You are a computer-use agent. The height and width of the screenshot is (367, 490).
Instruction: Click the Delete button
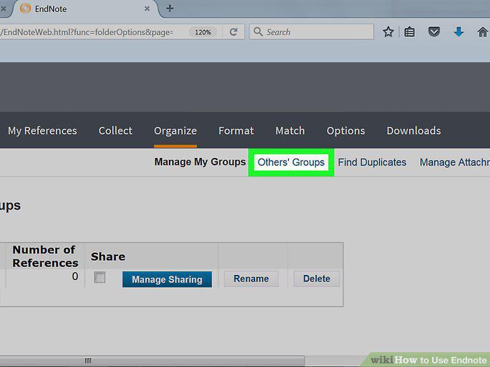tap(316, 278)
